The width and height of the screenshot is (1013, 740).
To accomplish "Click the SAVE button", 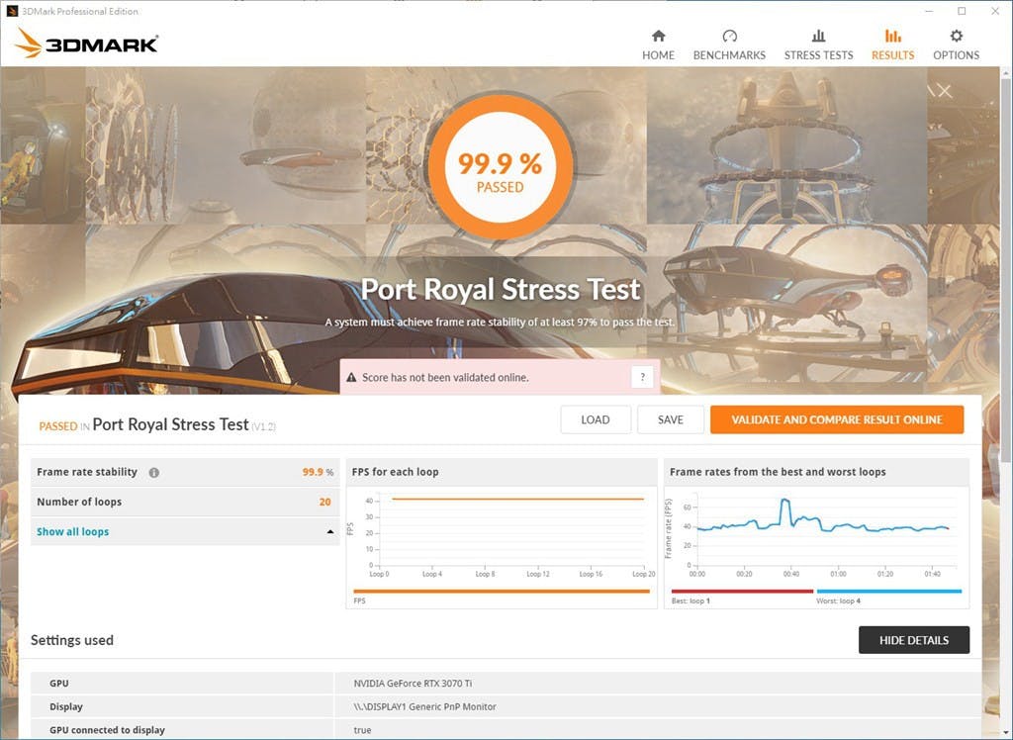I will coord(671,420).
